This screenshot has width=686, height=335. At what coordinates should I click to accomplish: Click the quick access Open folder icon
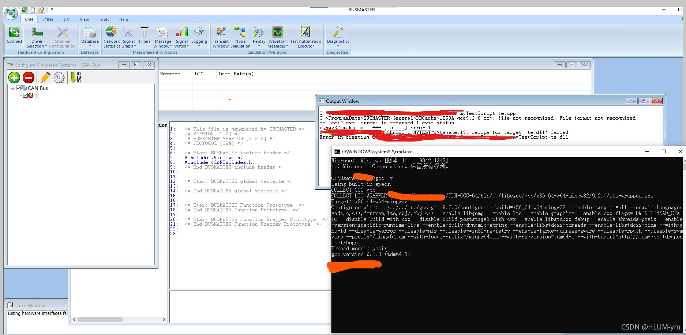pos(41,10)
